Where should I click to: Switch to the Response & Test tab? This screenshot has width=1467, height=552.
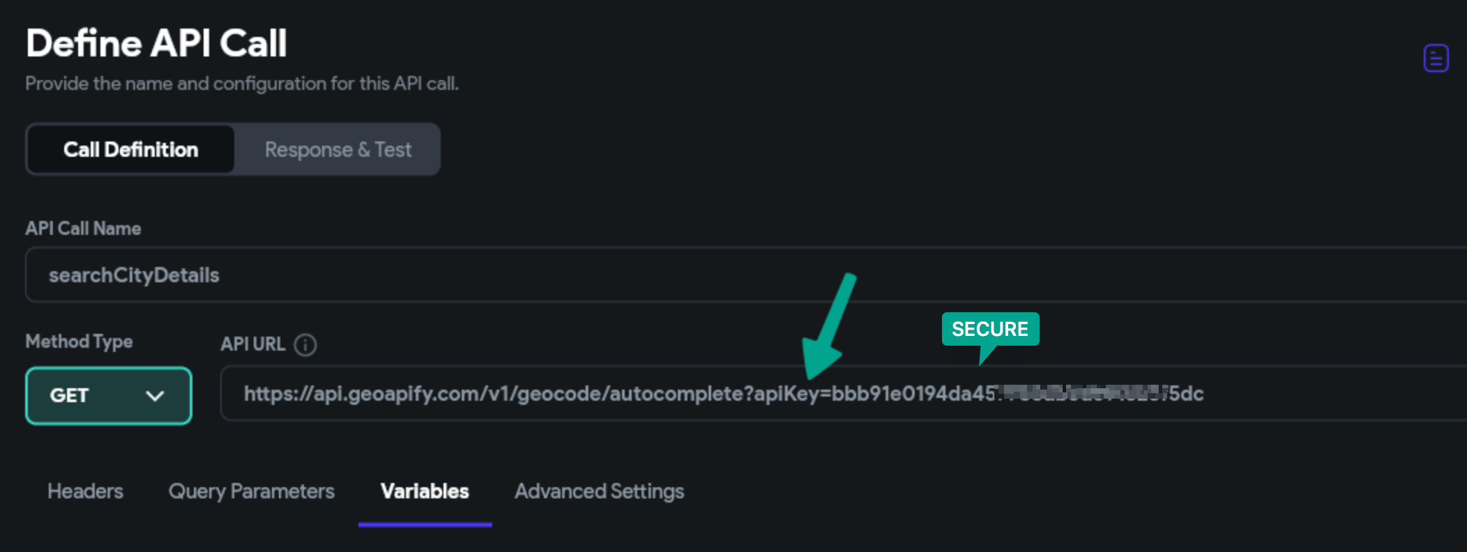click(338, 149)
